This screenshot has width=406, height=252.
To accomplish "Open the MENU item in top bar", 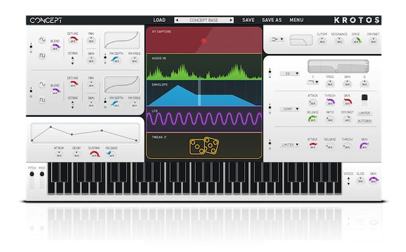I will (296, 20).
